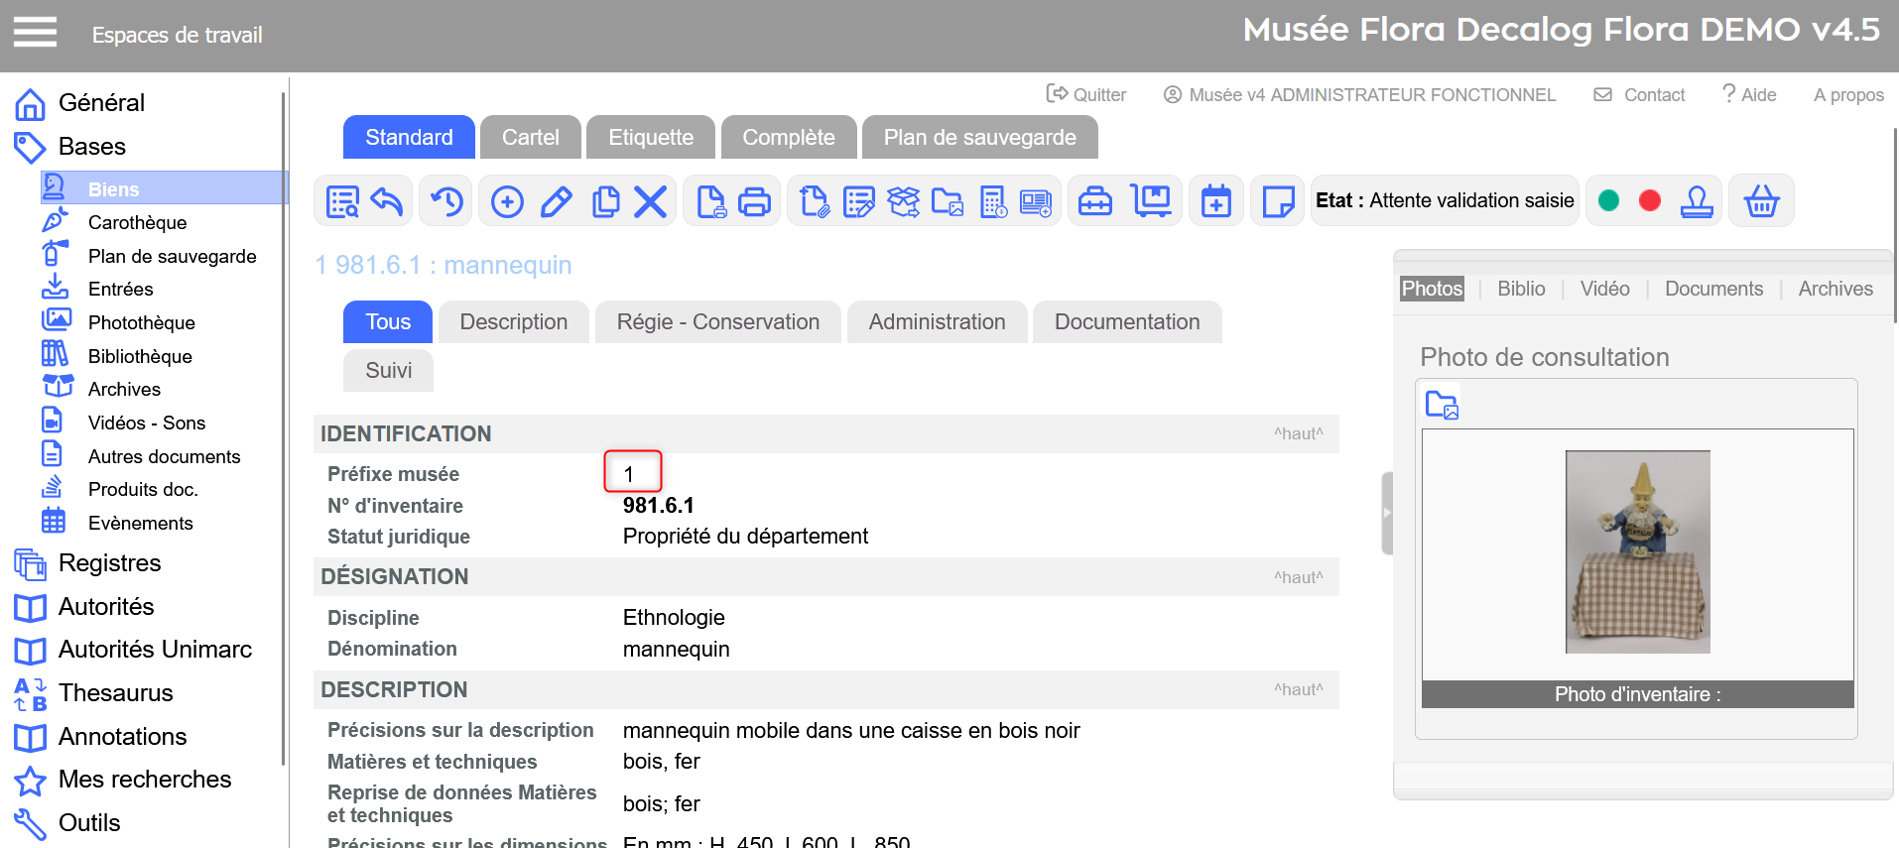Expand the Thesaurus section in sidebar
The height and width of the screenshot is (848, 1899).
[115, 692]
